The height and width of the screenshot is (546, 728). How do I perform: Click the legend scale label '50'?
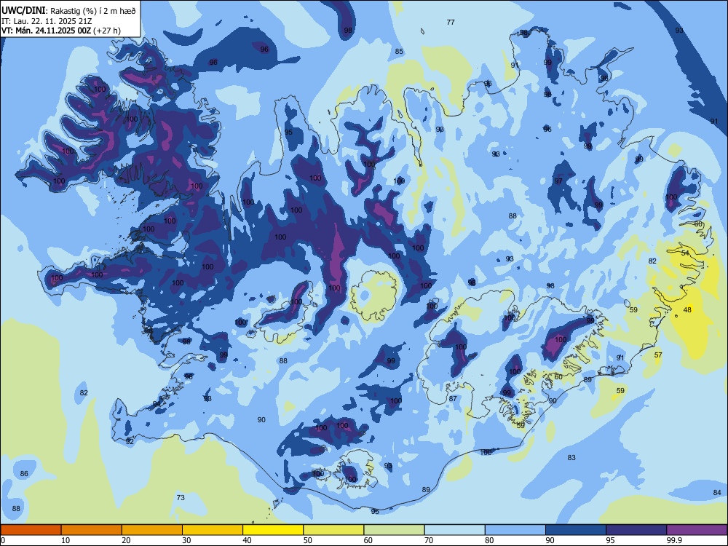click(x=308, y=540)
